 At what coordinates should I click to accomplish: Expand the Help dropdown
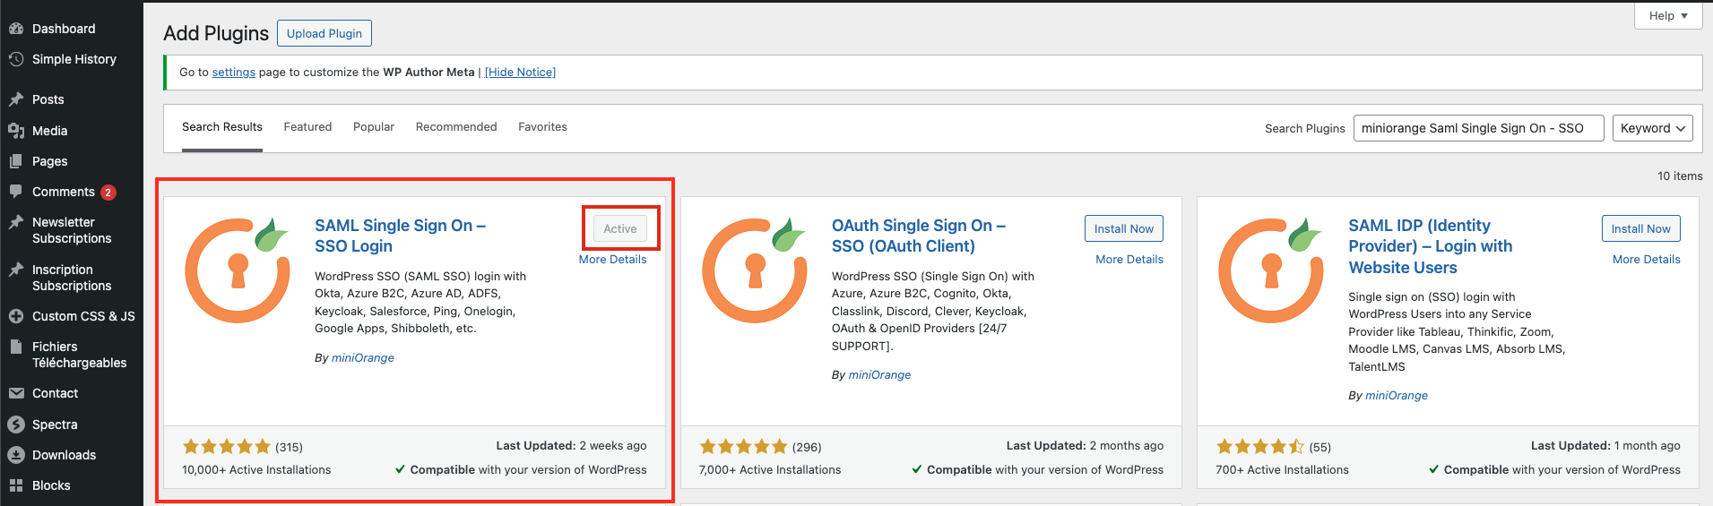coord(1668,15)
